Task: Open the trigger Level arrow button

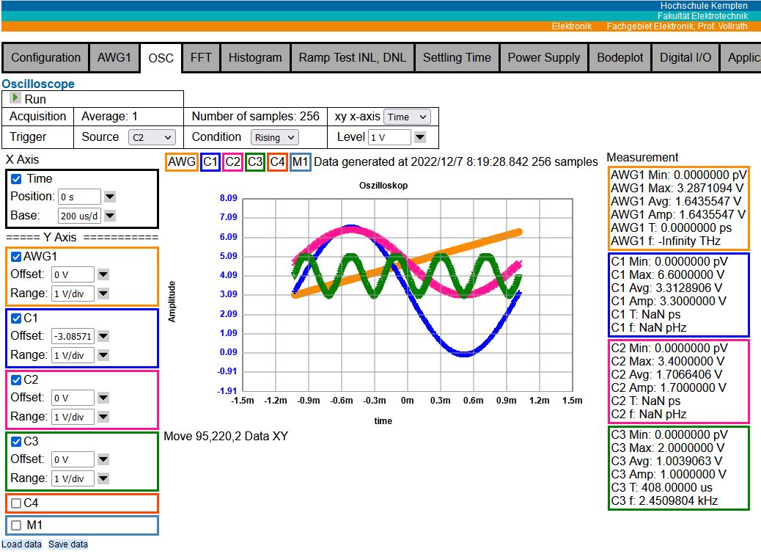Action: (420, 137)
